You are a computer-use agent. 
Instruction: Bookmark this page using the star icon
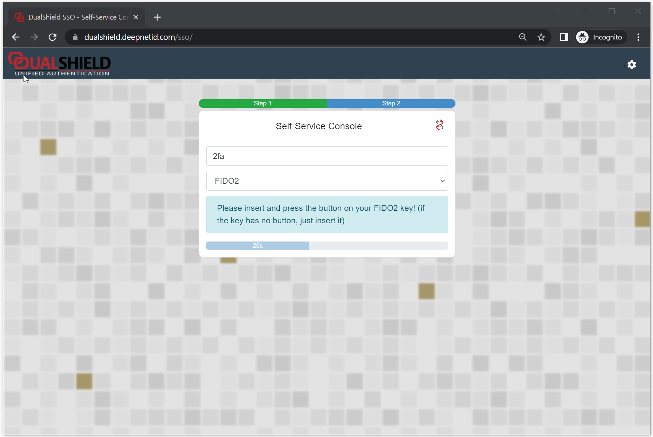(x=541, y=37)
